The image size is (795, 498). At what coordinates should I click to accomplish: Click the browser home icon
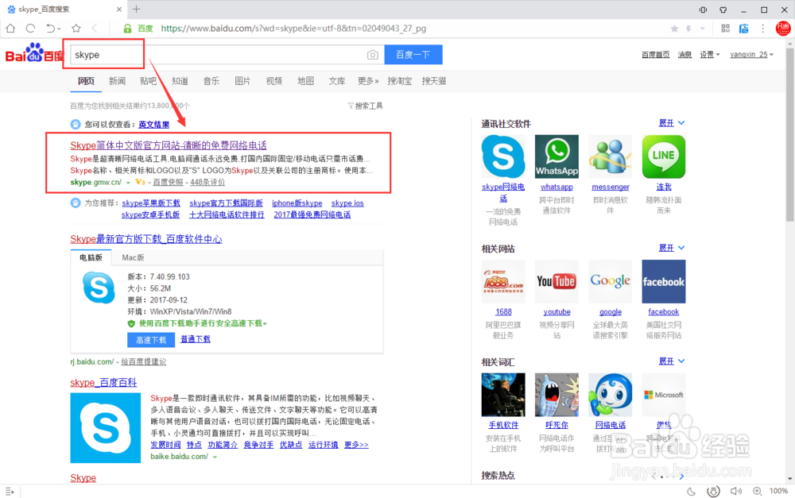10,29
